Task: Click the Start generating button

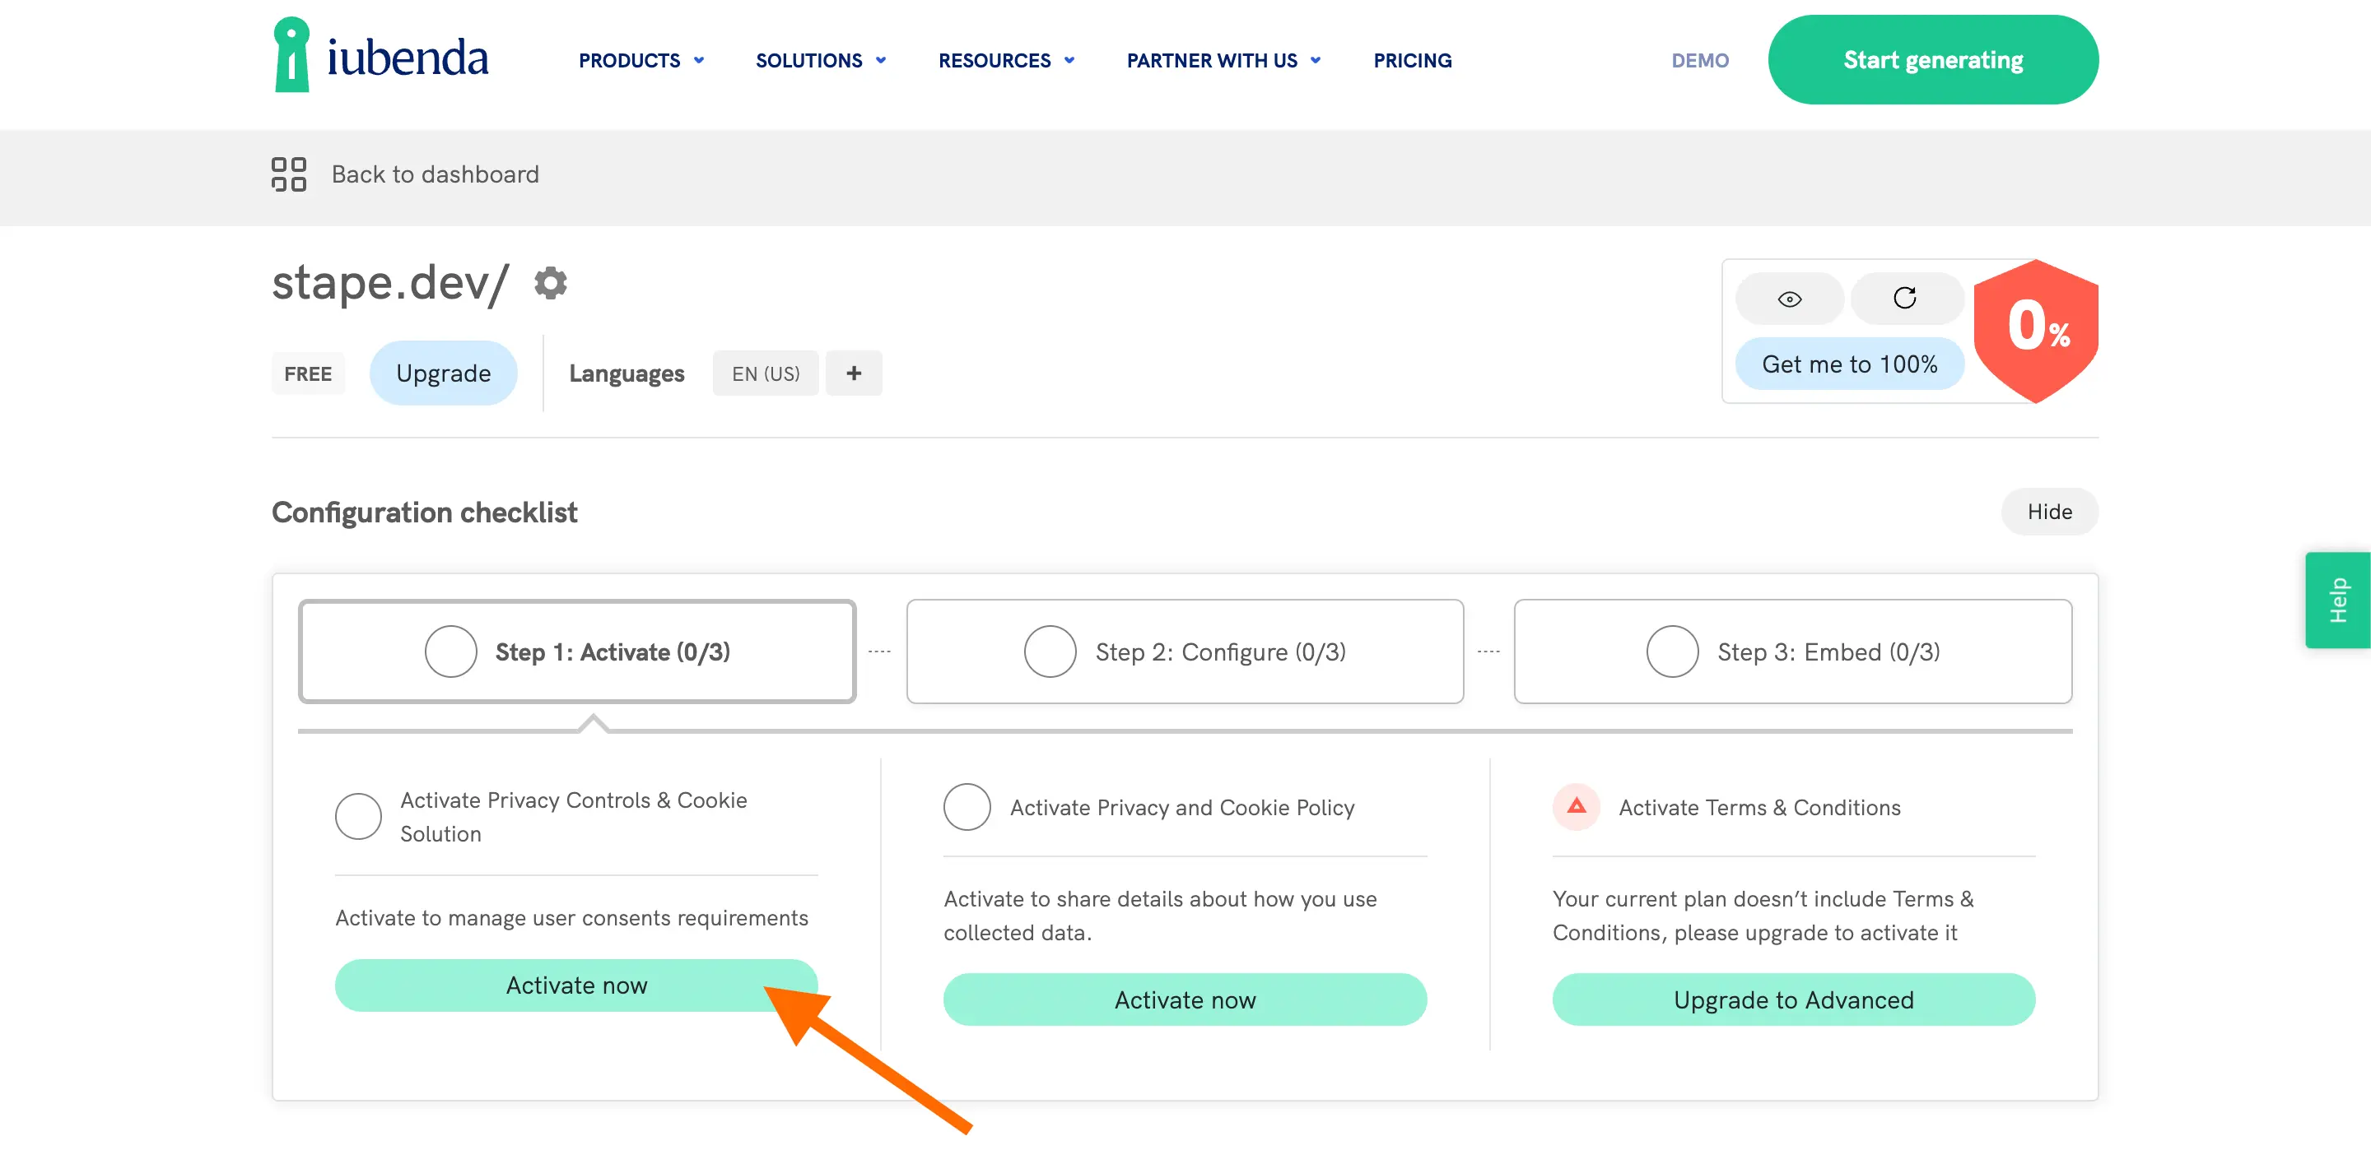Action: (x=1933, y=60)
